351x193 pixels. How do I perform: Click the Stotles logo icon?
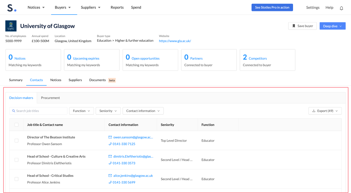coord(12,8)
